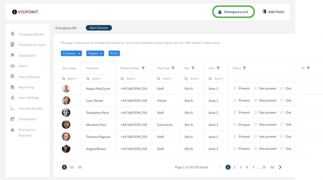Open Reporting from the sidebar
This screenshot has height=180, width=323.
pos(26,87)
